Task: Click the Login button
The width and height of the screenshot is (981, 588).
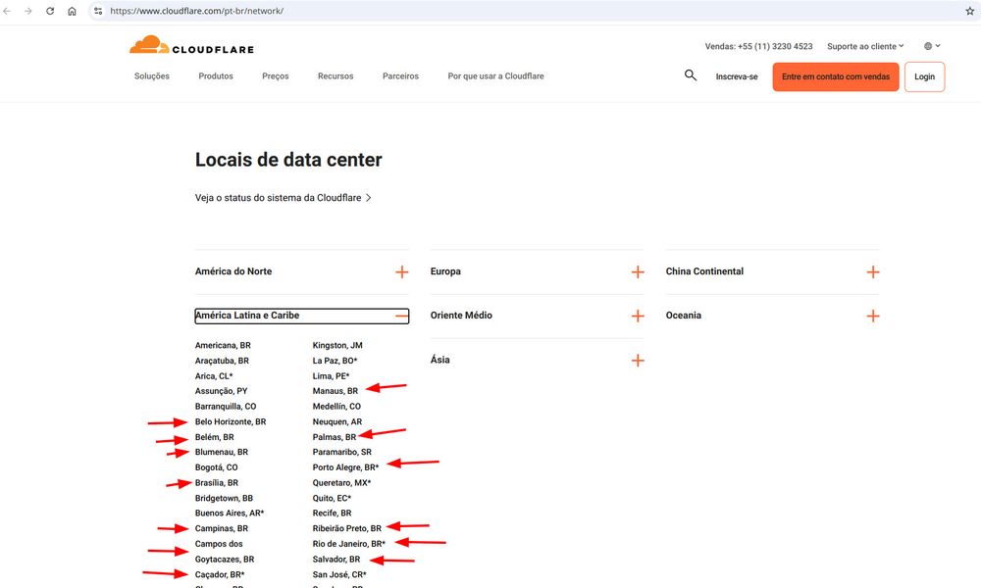Action: click(x=925, y=76)
